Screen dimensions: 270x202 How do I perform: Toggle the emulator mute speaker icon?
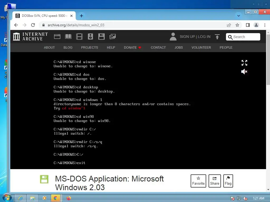[244, 72]
